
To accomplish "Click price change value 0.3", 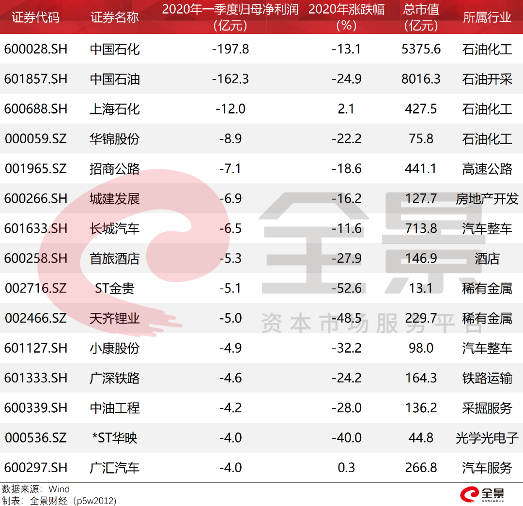I will [x=346, y=468].
